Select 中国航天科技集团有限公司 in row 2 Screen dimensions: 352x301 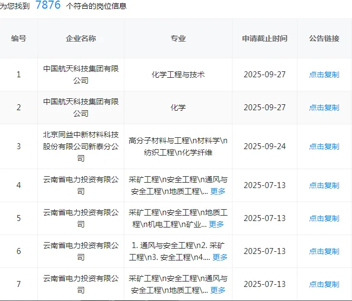pos(81,108)
